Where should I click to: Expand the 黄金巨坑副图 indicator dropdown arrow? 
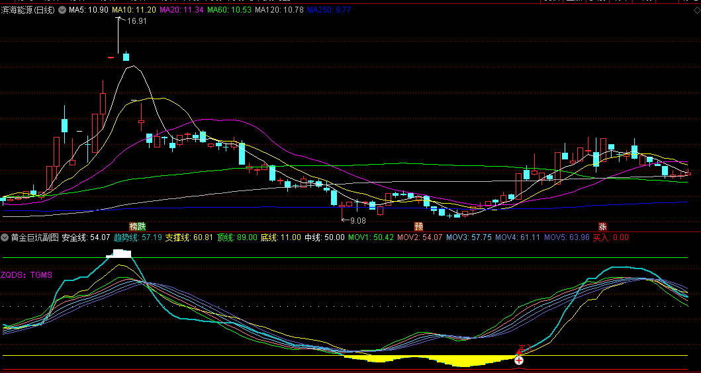click(5, 237)
